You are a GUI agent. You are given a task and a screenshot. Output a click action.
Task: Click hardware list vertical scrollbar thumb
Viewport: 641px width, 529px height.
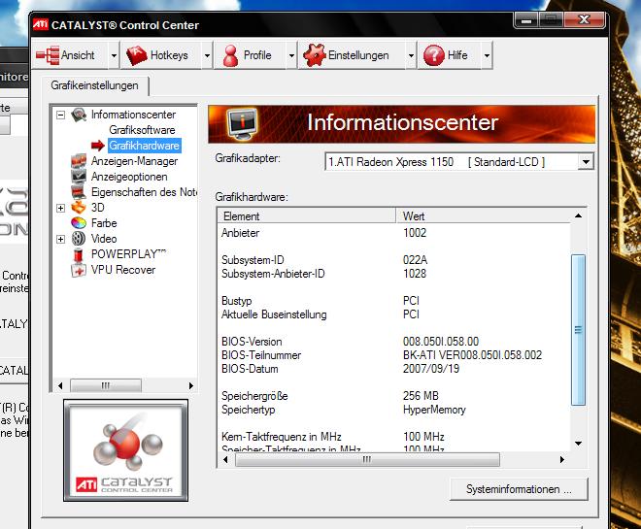578,330
